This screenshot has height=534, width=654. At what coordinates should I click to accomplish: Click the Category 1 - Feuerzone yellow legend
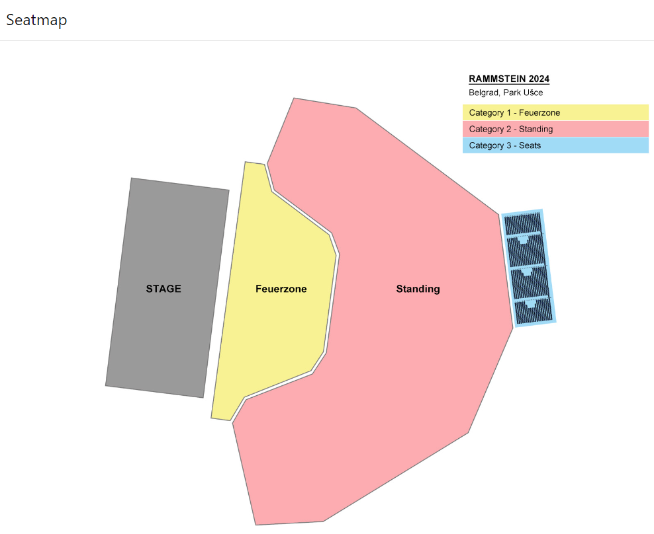pos(555,112)
